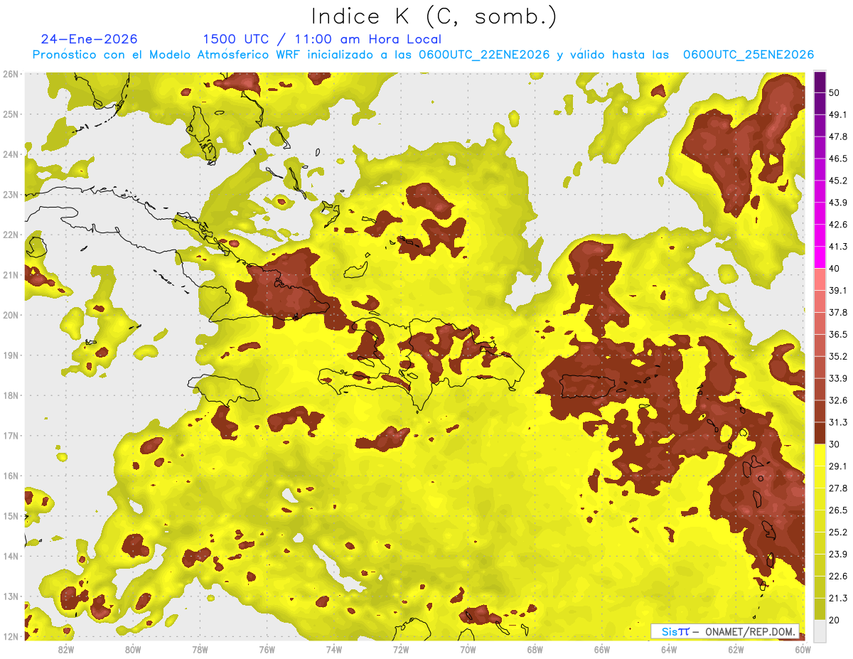Click the "22N" latitude label

[x=10, y=235]
